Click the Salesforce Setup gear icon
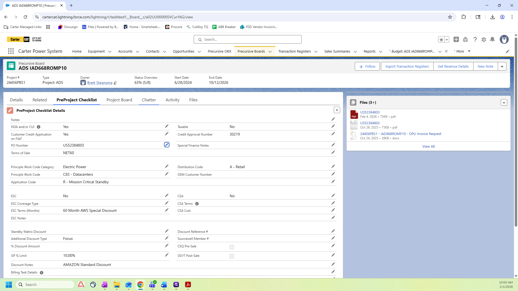The image size is (518, 291). click(x=484, y=40)
